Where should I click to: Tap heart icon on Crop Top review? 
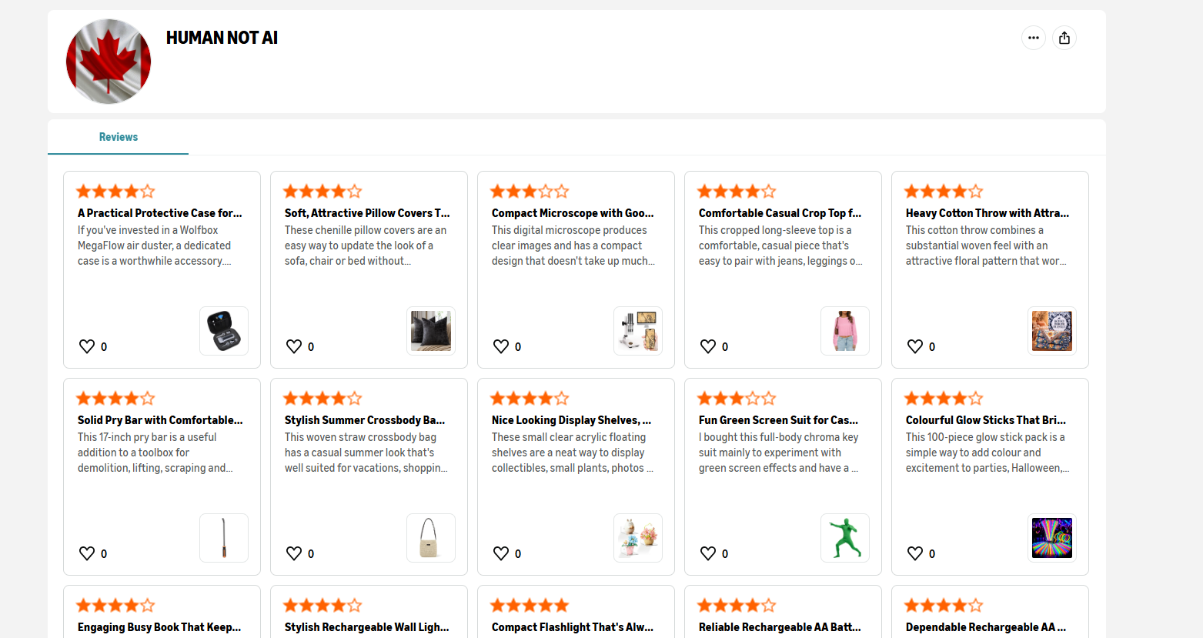click(708, 346)
